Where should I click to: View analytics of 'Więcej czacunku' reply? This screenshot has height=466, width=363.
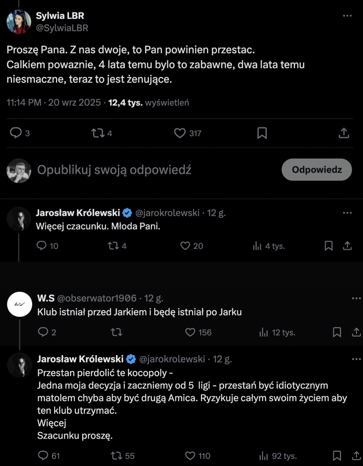[257, 246]
